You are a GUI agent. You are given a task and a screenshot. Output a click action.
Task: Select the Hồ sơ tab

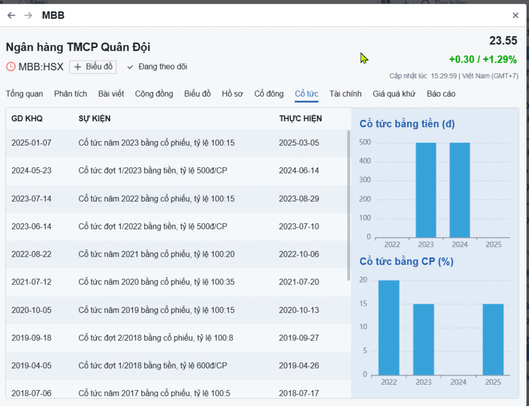(x=232, y=93)
